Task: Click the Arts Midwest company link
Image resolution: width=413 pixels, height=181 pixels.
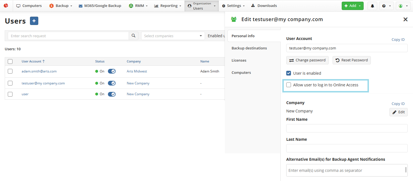Action: 137,71
